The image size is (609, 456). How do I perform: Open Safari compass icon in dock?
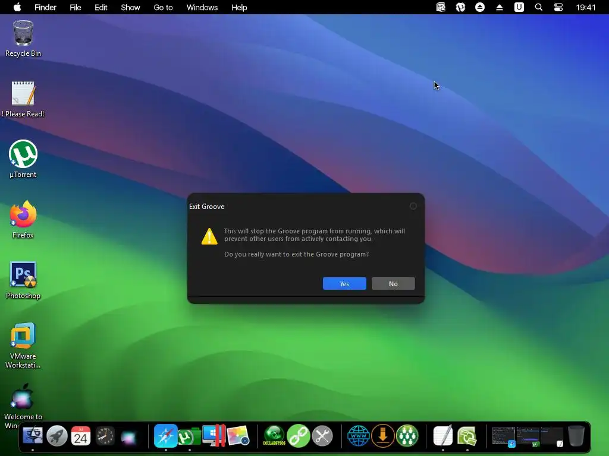point(166,436)
